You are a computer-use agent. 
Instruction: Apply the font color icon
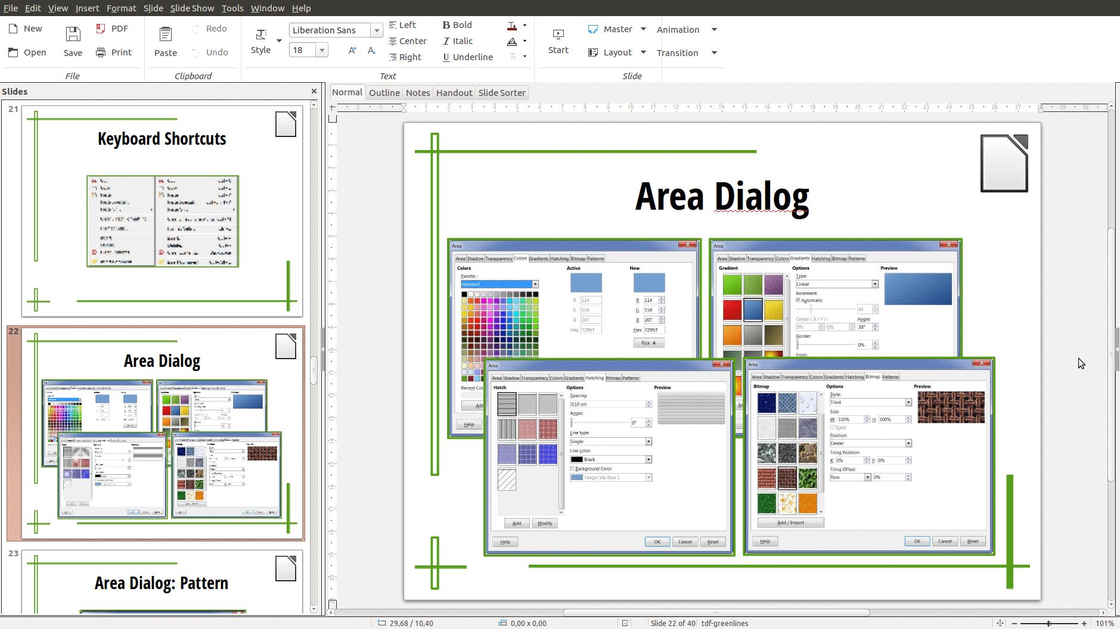[512, 26]
